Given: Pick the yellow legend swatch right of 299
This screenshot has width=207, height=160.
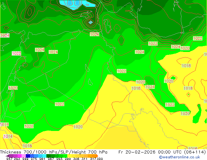Looking at the screenshot, I should pyautogui.click(x=69, y=156).
